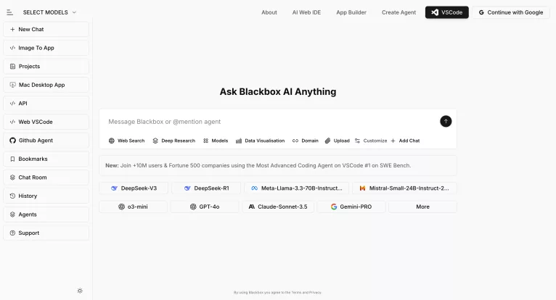
Task: Open the Privacy link in footer
Action: tap(315, 293)
